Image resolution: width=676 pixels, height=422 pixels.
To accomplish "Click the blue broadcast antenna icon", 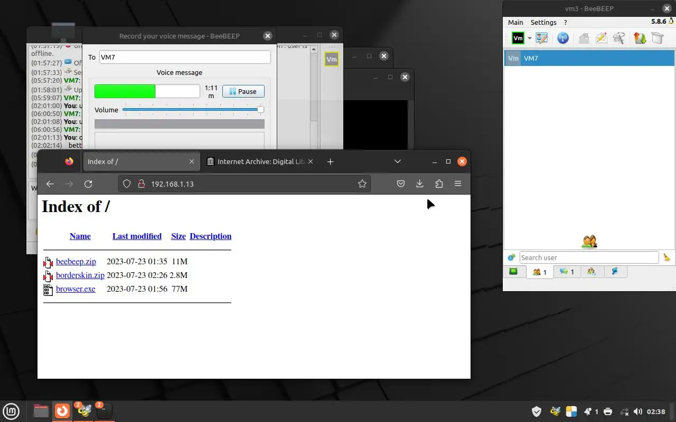I will pos(563,38).
